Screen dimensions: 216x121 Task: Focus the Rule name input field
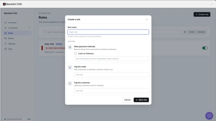pos(108,32)
